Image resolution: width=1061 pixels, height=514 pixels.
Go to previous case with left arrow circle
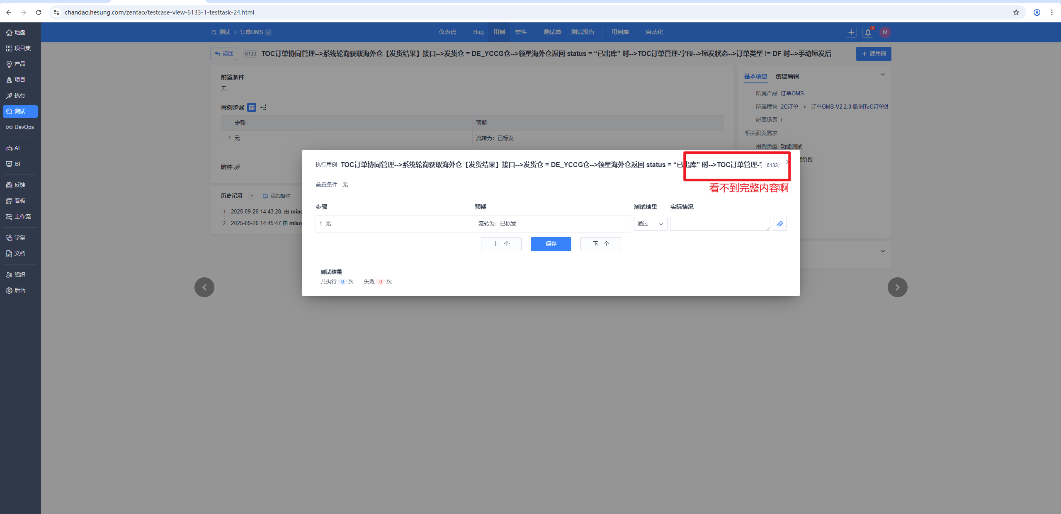point(204,287)
